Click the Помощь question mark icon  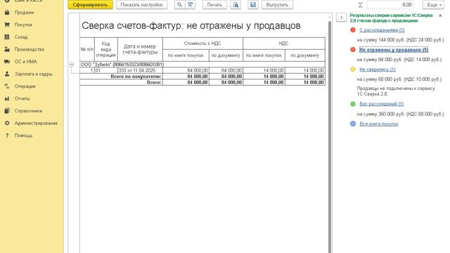coord(7,136)
